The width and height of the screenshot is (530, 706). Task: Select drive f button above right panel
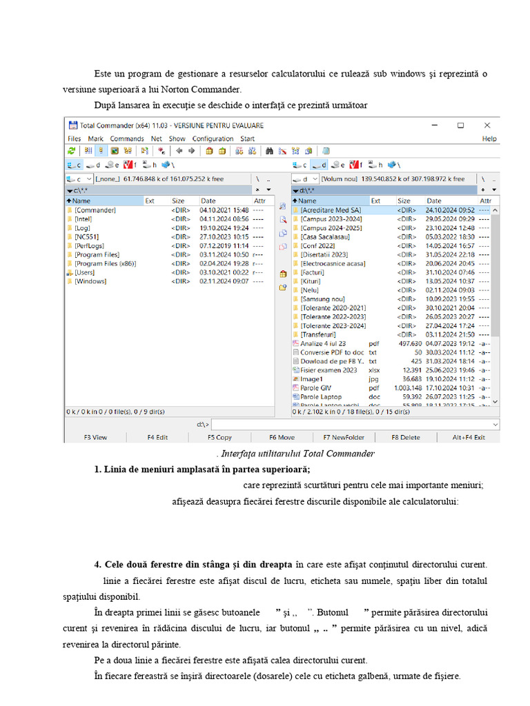tap(356, 165)
